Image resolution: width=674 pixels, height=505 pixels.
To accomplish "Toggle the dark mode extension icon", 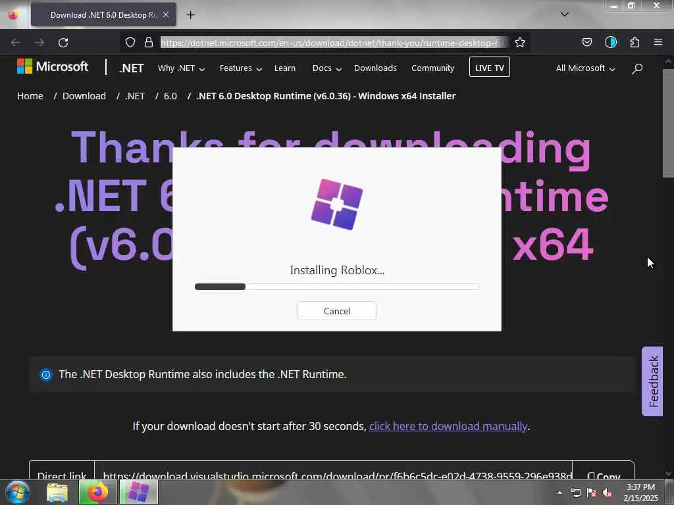I will click(x=610, y=42).
